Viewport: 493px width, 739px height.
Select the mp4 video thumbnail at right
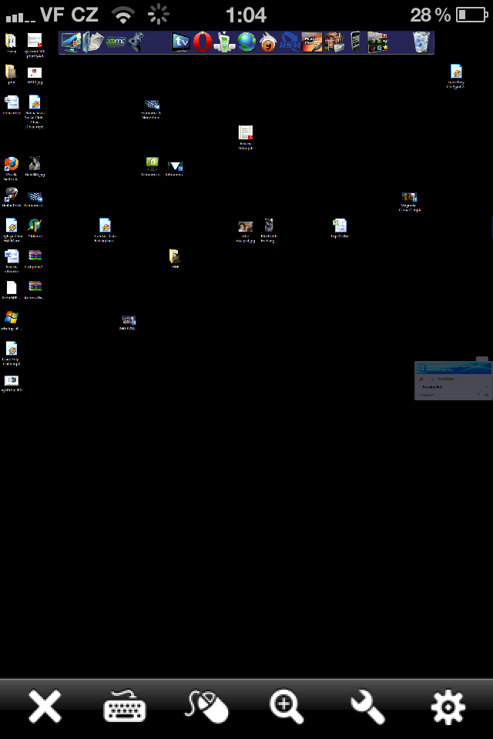(409, 197)
